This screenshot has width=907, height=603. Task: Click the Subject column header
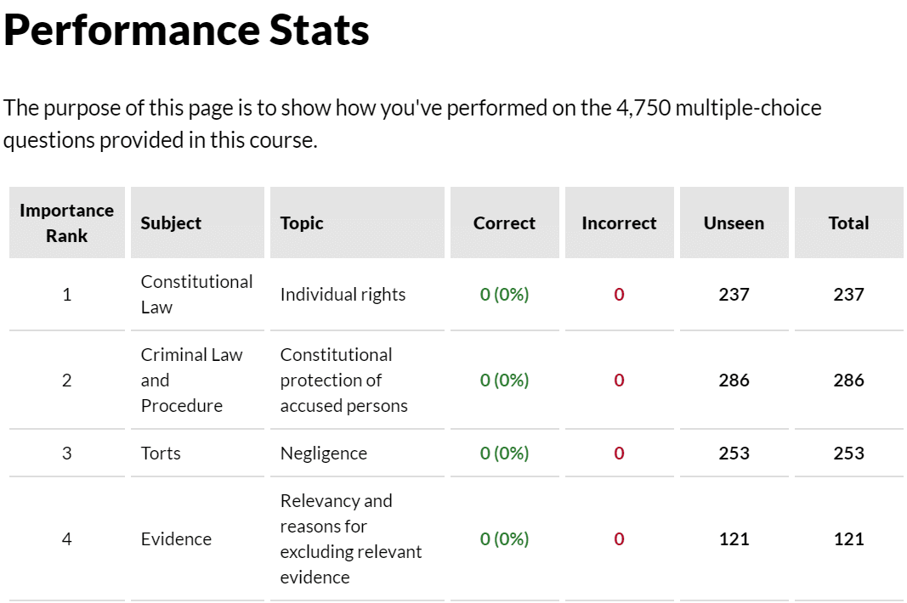171,223
